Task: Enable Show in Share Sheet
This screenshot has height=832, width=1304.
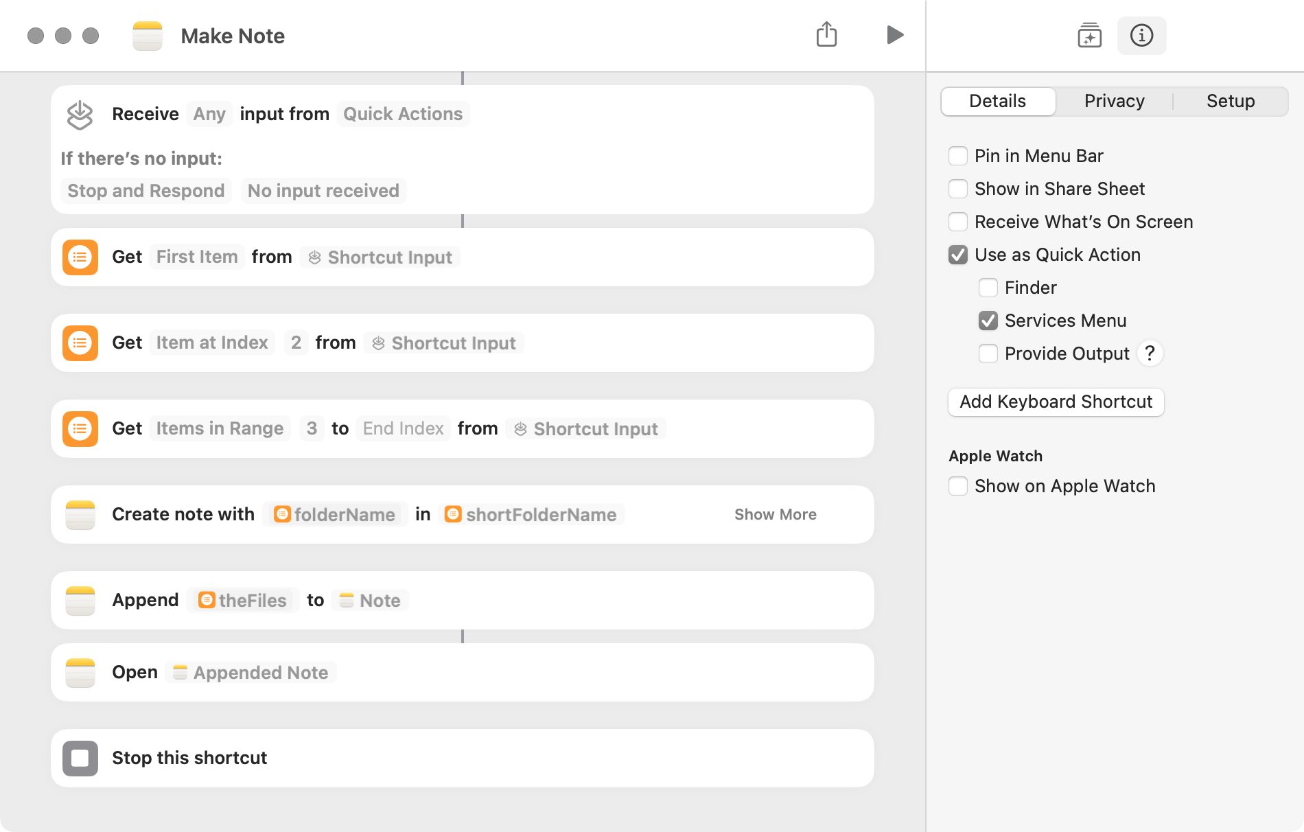Action: pyautogui.click(x=958, y=189)
